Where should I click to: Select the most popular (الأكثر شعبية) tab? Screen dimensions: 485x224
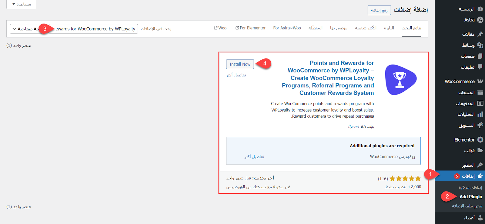[366, 28]
